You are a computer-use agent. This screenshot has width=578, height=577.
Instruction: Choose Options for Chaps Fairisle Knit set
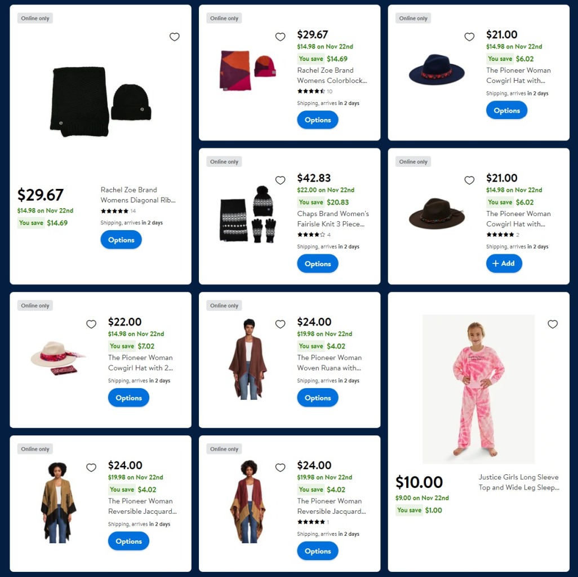coord(317,263)
